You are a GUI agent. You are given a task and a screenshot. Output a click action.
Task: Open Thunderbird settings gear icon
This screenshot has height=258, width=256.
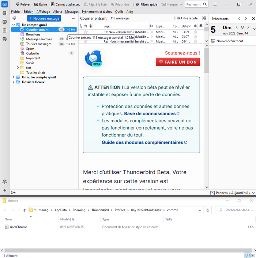coord(4,182)
